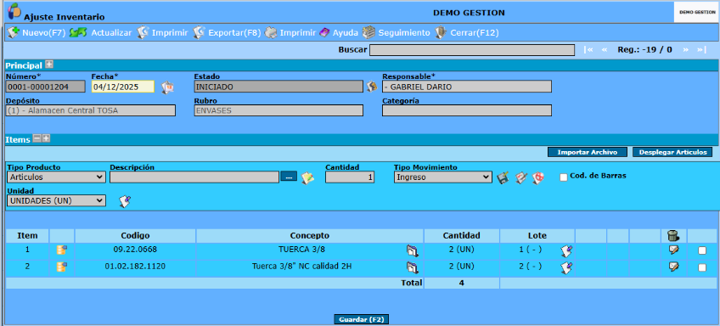
Task: Click the empty Categoría field
Action: (x=466, y=110)
